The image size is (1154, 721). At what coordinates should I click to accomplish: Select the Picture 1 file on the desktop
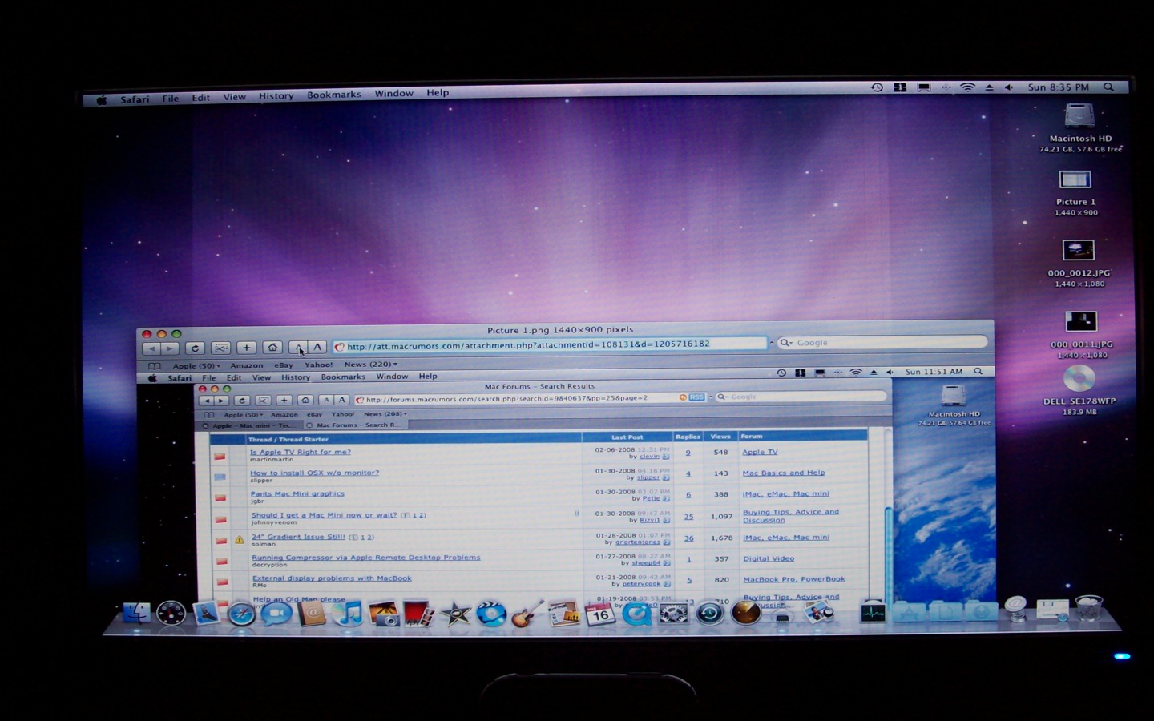click(1075, 193)
